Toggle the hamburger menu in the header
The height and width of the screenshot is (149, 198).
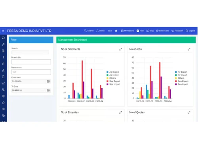[x=3, y=31]
